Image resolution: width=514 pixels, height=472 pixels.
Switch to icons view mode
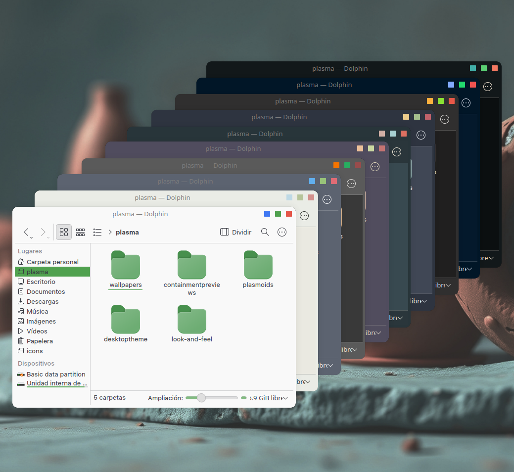tap(64, 232)
